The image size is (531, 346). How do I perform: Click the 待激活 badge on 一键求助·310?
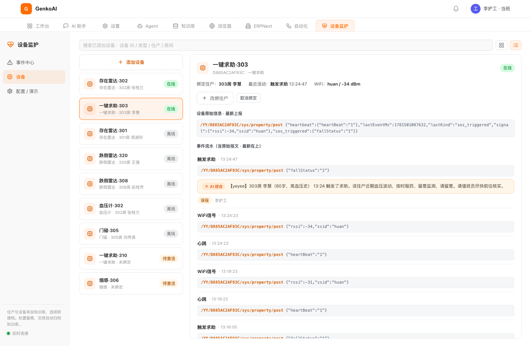coord(169,258)
